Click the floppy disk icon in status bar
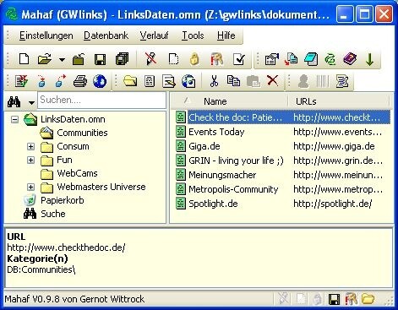Screen dimensions: 398x310 335,299
